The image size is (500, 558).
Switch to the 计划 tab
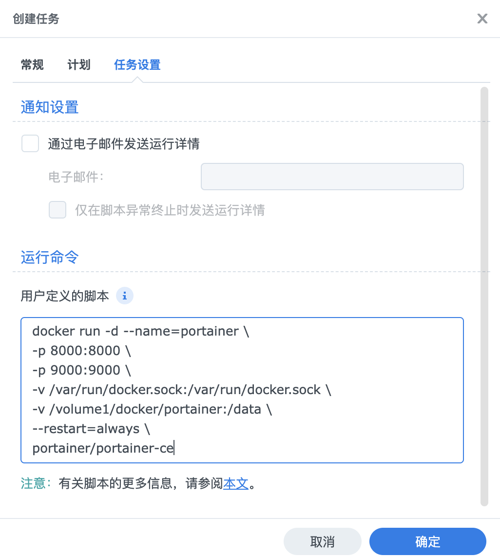79,65
